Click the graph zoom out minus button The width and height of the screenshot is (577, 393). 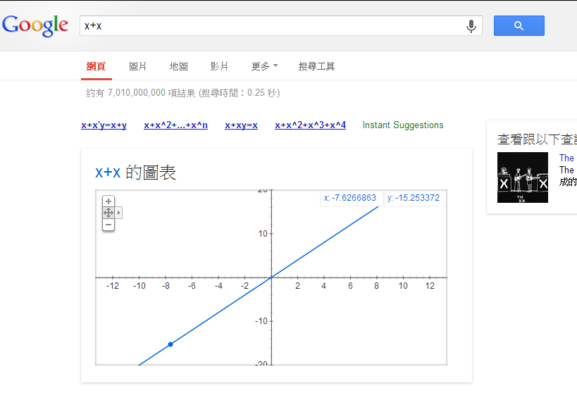coord(108,225)
